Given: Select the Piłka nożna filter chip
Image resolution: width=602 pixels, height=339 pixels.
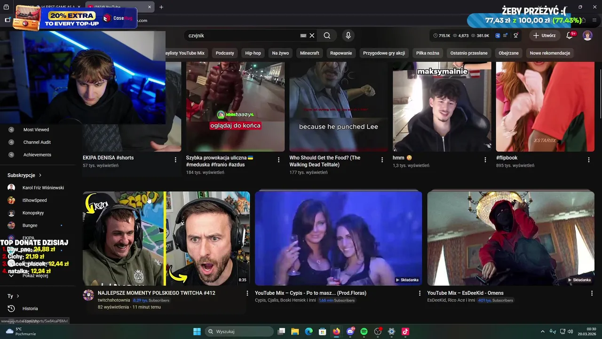Looking at the screenshot, I should (x=428, y=53).
